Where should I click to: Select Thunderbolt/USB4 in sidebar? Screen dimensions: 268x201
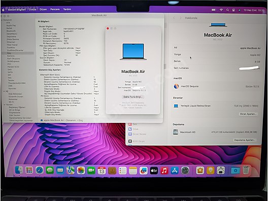coord(17,83)
